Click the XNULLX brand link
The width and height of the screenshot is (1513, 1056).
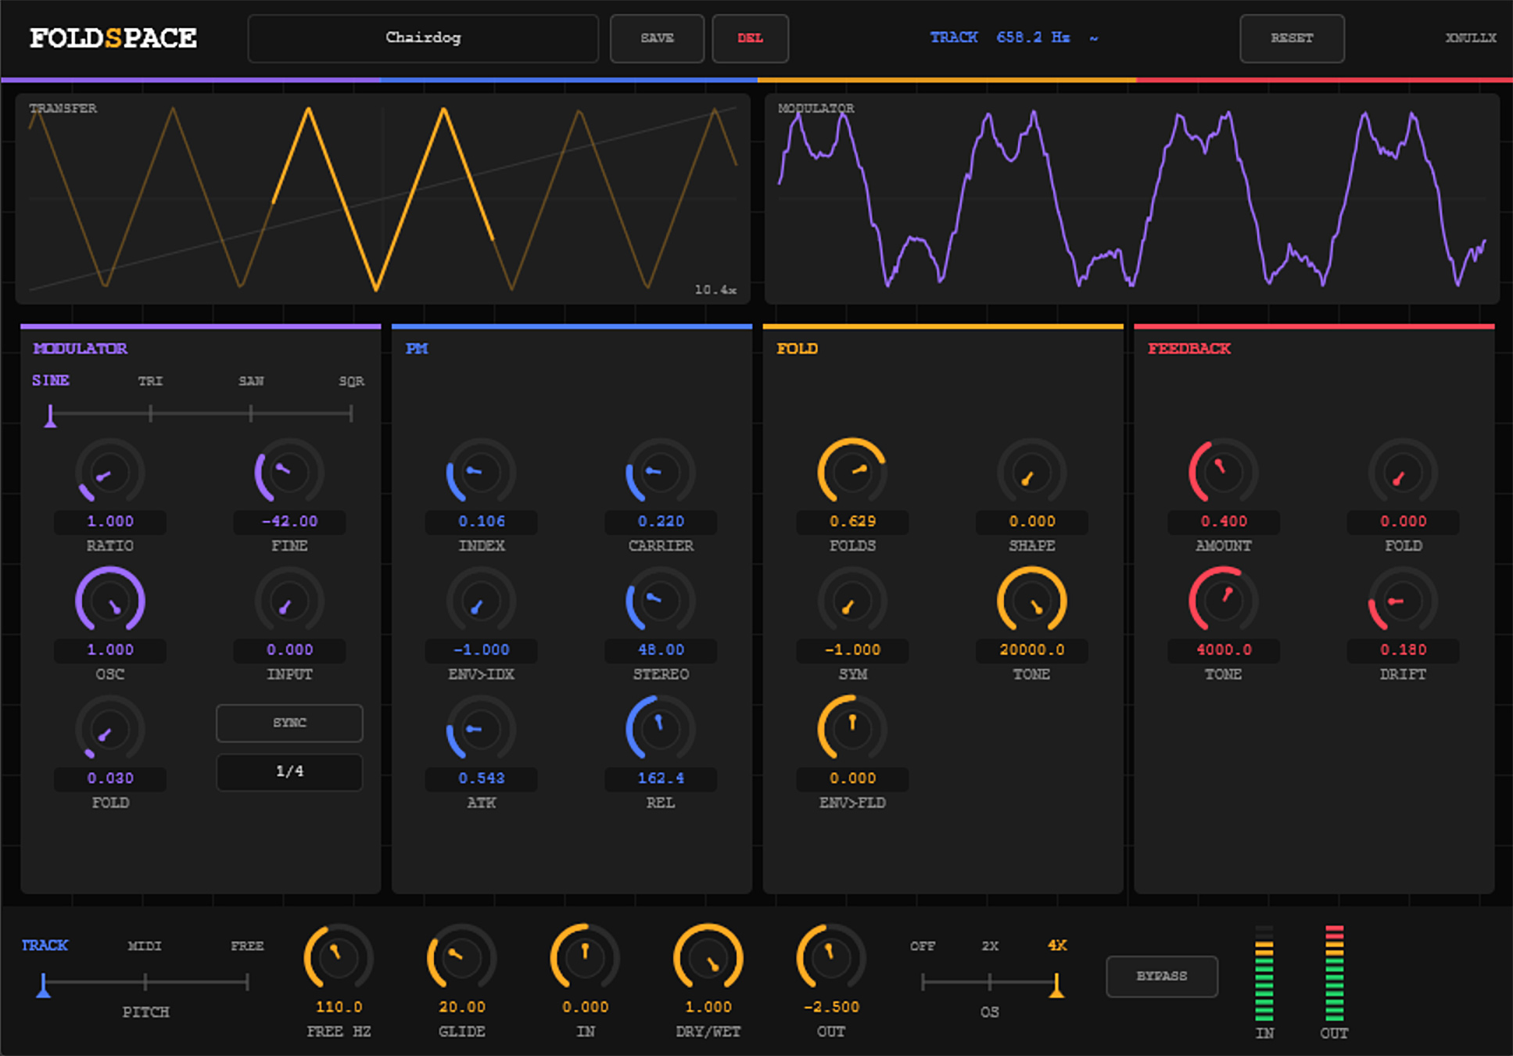pos(1470,38)
